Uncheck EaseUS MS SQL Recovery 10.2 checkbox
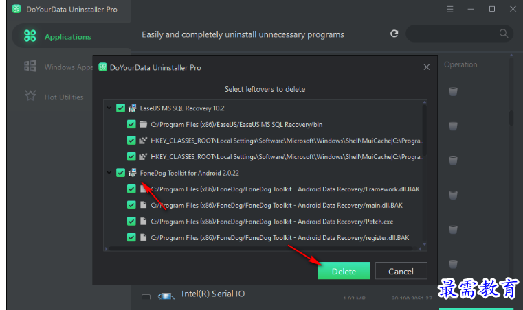523x310 pixels. click(x=120, y=108)
